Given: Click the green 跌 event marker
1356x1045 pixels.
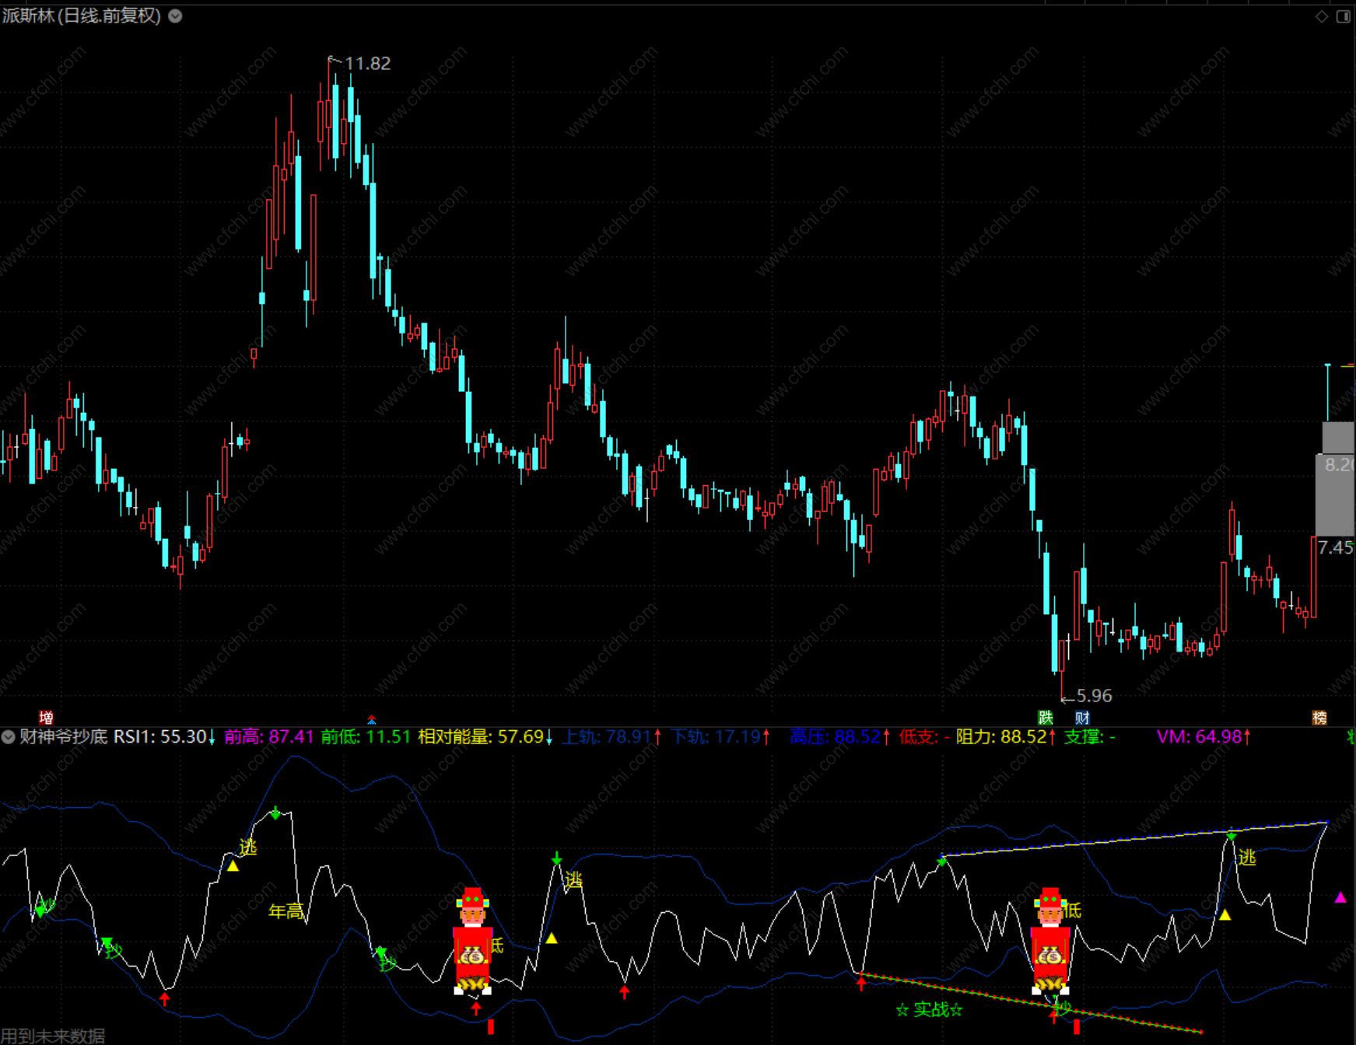Looking at the screenshot, I should 1046,718.
